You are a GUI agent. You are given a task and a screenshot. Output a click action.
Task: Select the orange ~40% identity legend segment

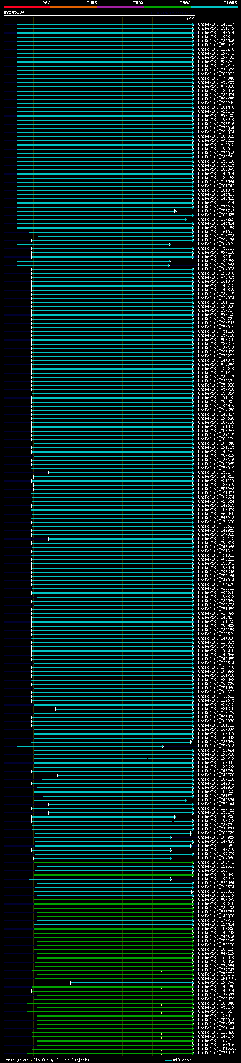[x=74, y=7]
